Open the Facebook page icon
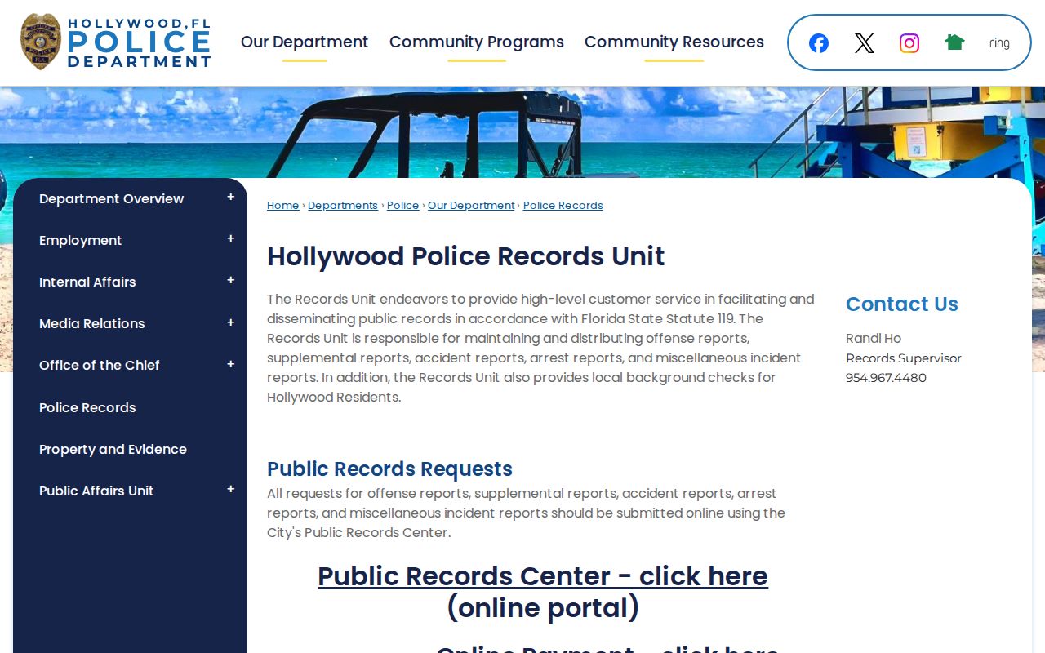 click(819, 43)
